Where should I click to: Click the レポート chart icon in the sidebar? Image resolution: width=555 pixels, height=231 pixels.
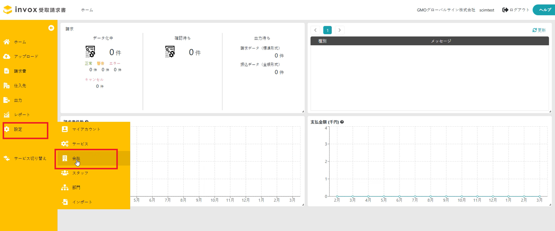pyautogui.click(x=6, y=114)
